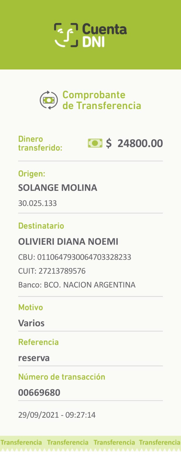Select recipient name OLIVIERI DIANA NOEMI
Image resolution: width=181 pixels, height=469 pixels.
pyautogui.click(x=68, y=242)
